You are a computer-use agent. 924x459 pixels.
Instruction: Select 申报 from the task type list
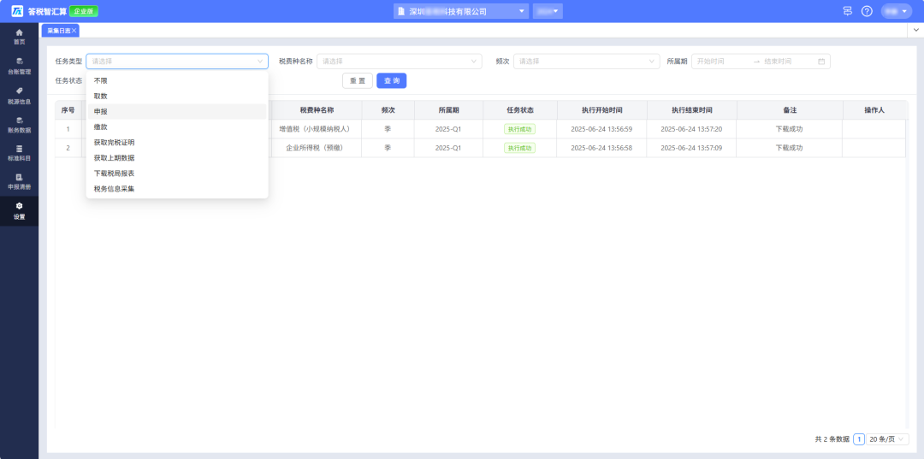(x=101, y=111)
